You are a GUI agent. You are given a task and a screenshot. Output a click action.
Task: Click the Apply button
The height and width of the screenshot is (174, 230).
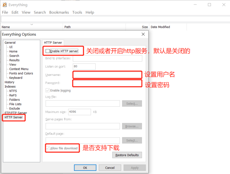[x=135, y=168]
